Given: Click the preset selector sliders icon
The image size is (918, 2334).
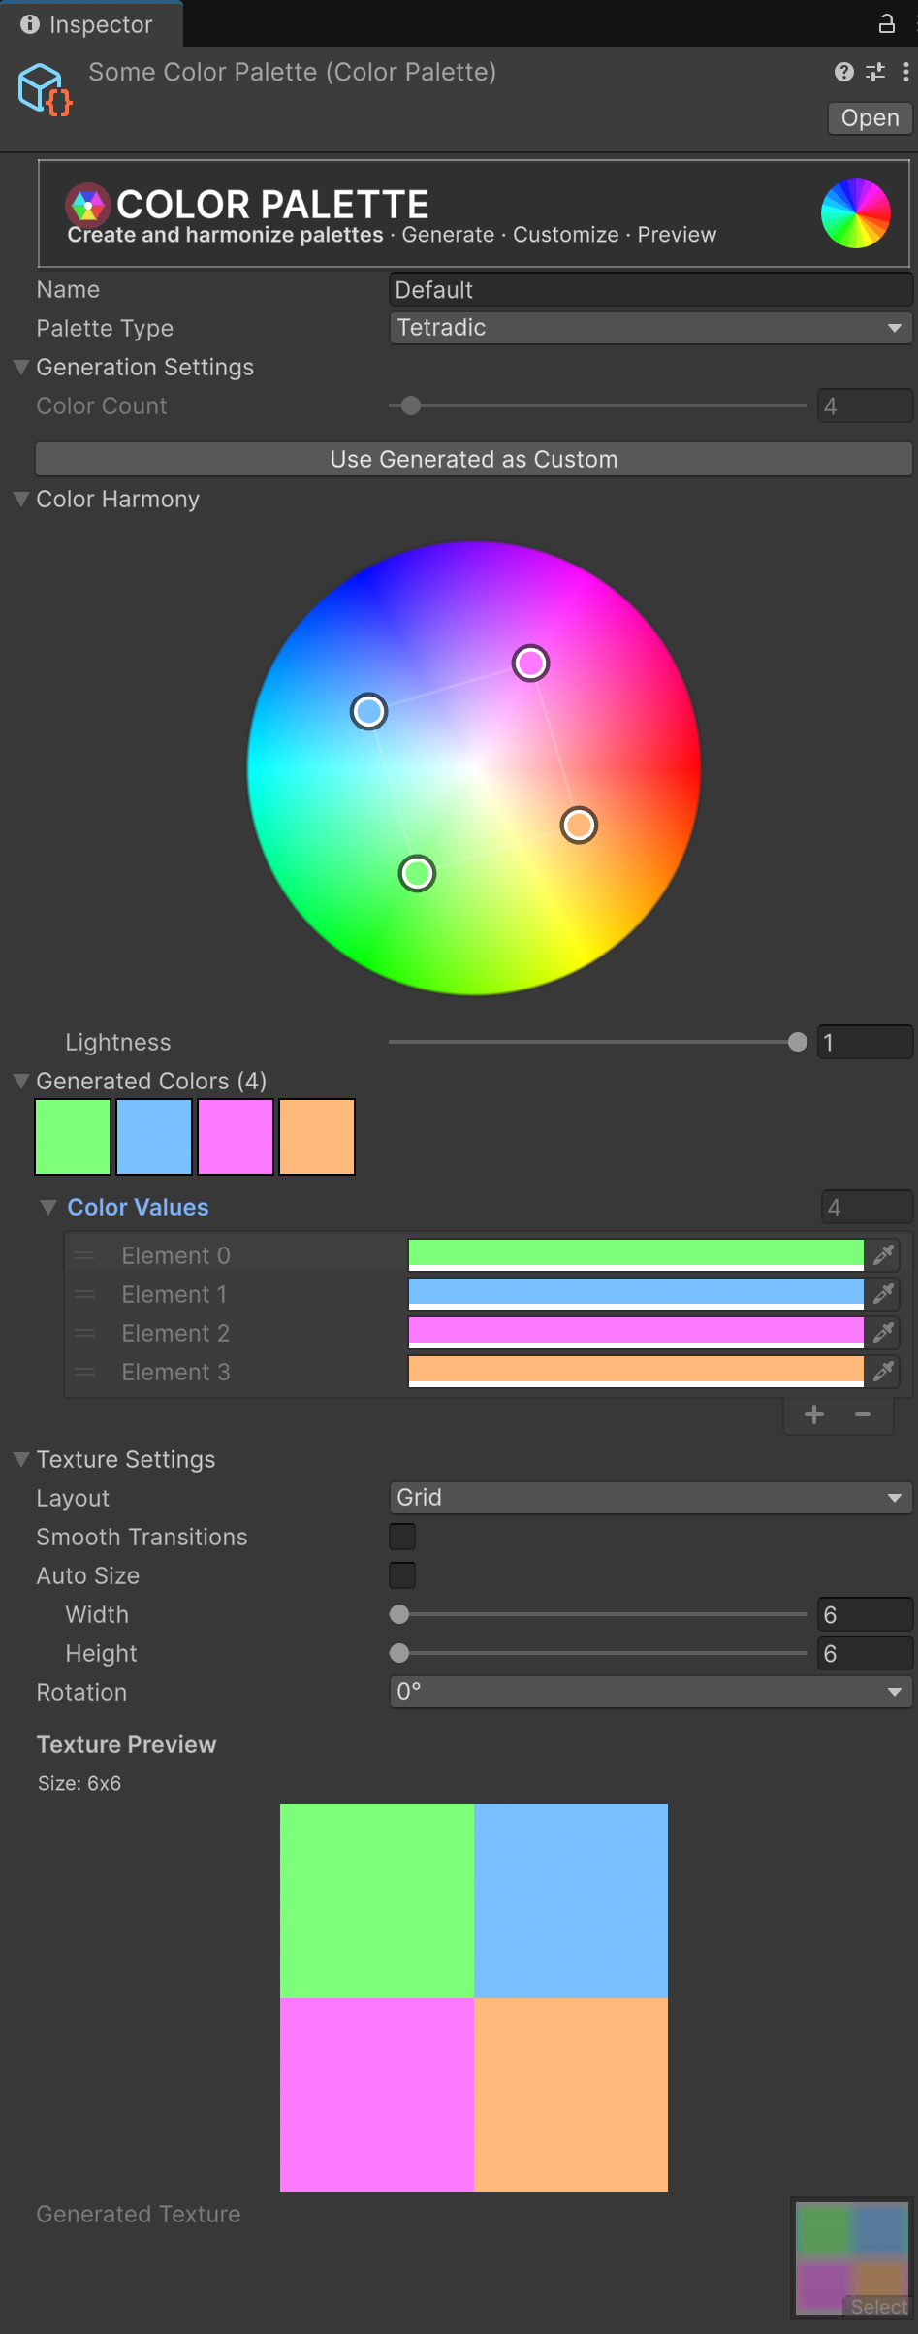Looking at the screenshot, I should coord(875,72).
